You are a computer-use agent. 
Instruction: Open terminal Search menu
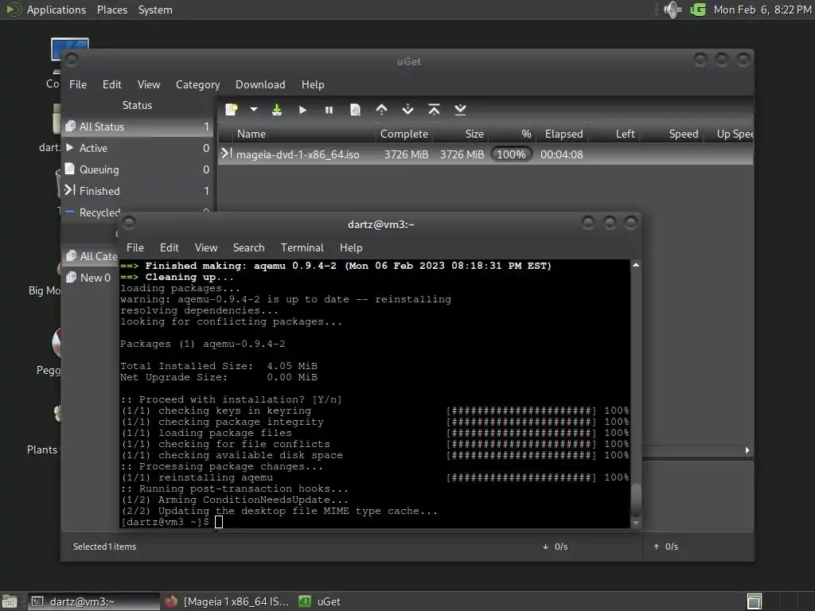[248, 248]
